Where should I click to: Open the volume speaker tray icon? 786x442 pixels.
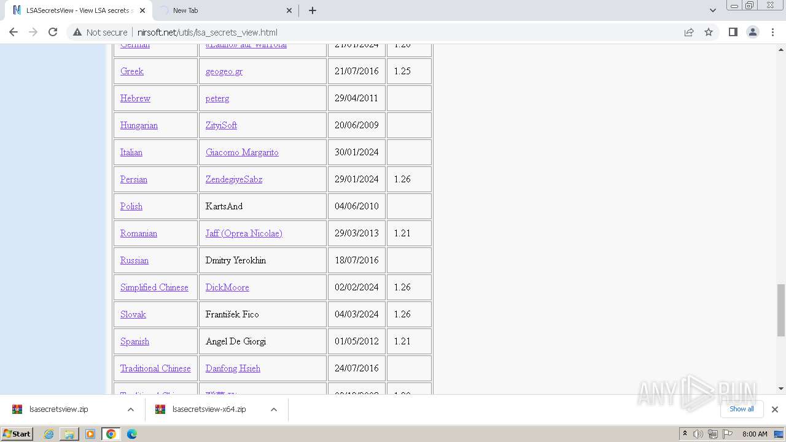click(698, 434)
